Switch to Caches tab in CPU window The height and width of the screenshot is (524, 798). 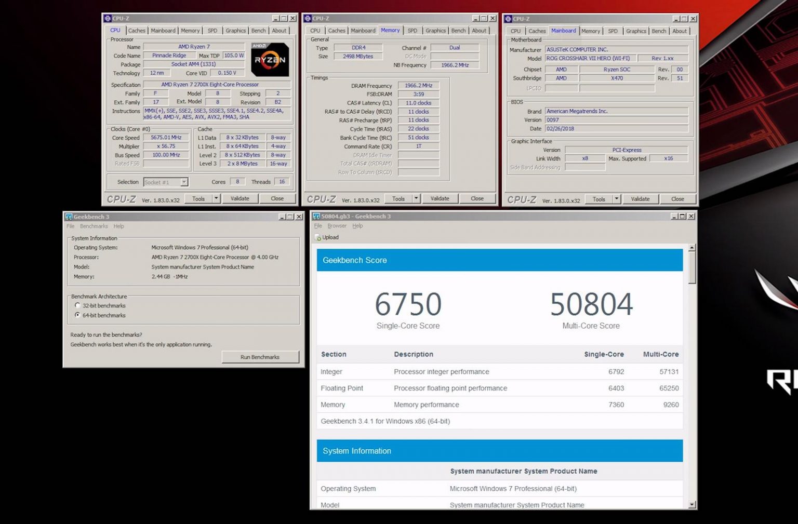tap(137, 31)
